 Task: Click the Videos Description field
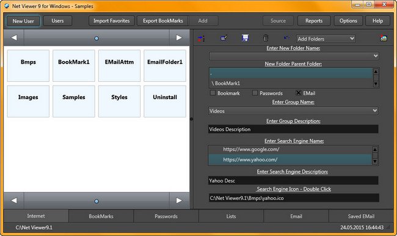tap(293, 129)
